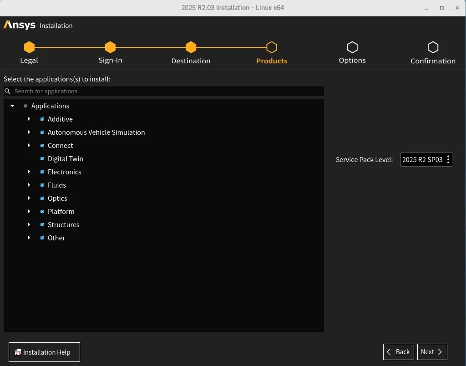Expand the Connect node

[x=29, y=145]
